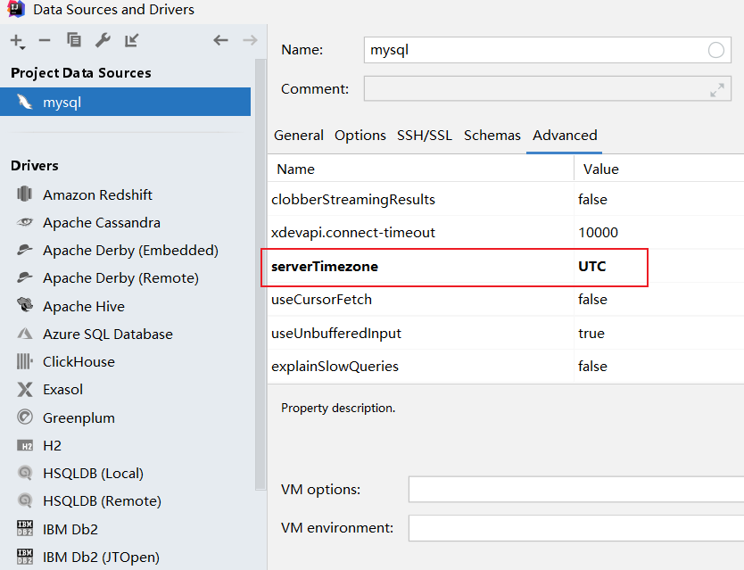Click the Add data source plus icon
This screenshot has width=744, height=570.
click(x=18, y=41)
